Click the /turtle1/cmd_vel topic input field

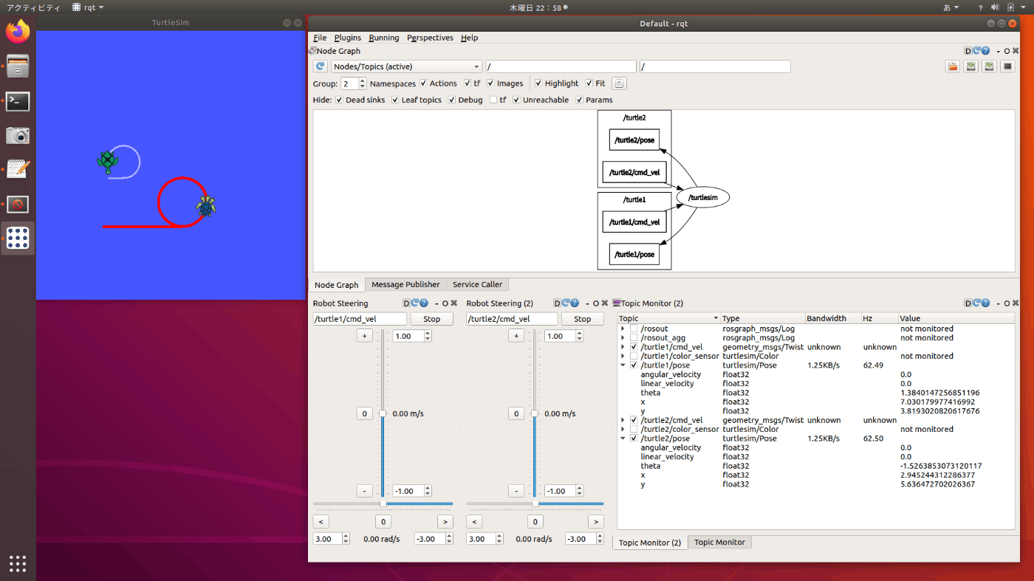pos(360,319)
